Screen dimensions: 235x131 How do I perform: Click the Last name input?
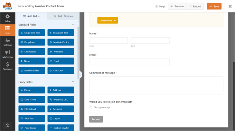pyautogui.click(x=150, y=41)
